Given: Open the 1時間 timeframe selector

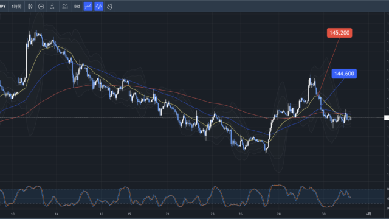Looking at the screenshot, I should (16, 6).
